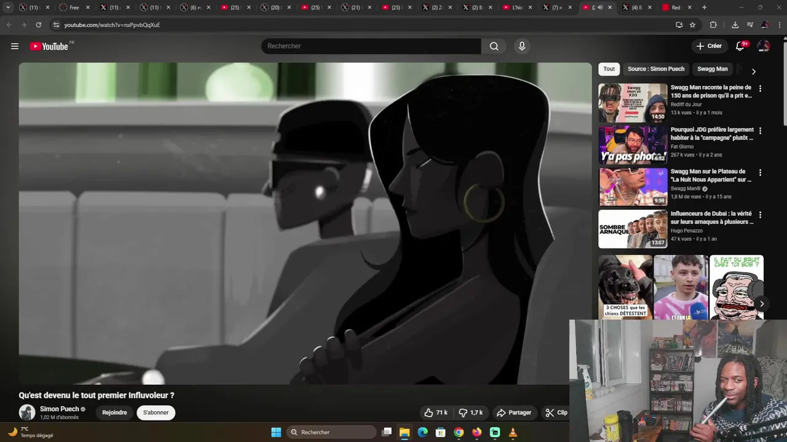
Task: Open Chrome tab search dropdown arrow
Action: point(8,7)
